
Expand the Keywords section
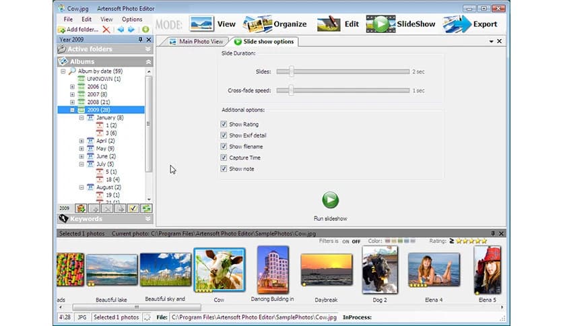(x=147, y=219)
